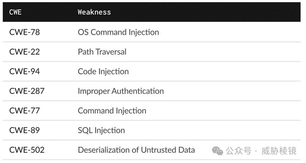The height and width of the screenshot is (163, 306).
Task: Click the 威胁棱镜 account name
Action: click(x=279, y=151)
